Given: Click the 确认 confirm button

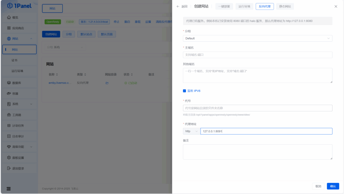Looking at the screenshot, I should tap(333, 186).
